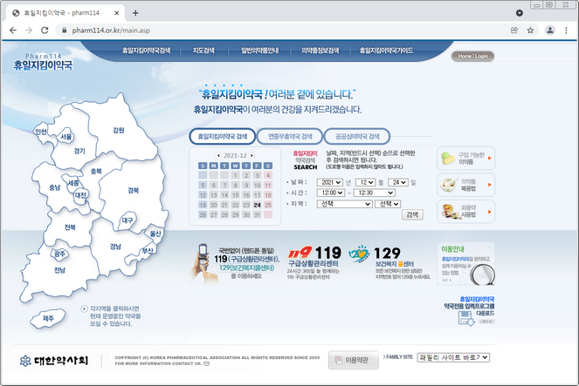The image size is (579, 386).
Task: Select 전북 region on the map
Action: click(70, 227)
